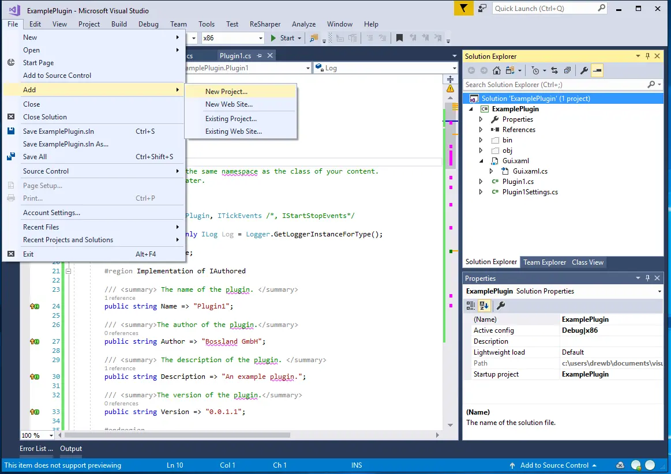Click the warning triangle indicator on scrollbar
671x474 pixels.
click(x=450, y=89)
